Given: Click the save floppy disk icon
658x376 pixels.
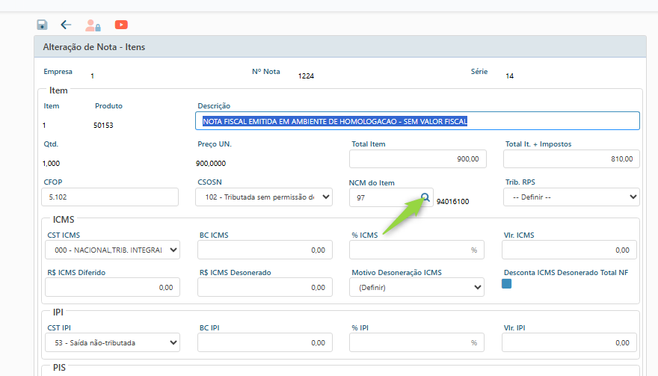Looking at the screenshot, I should point(42,25).
